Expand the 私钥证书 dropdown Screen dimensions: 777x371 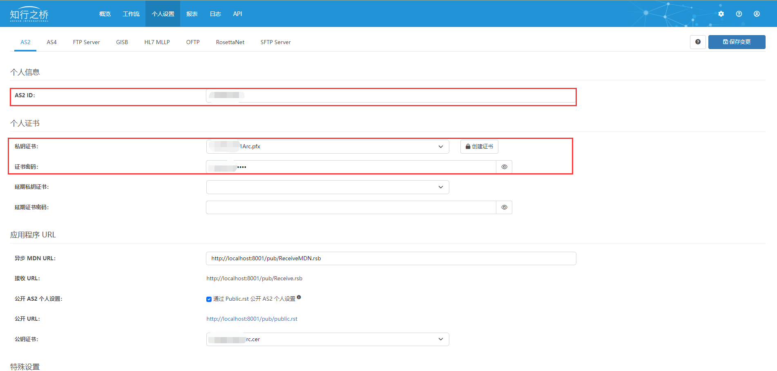point(327,147)
